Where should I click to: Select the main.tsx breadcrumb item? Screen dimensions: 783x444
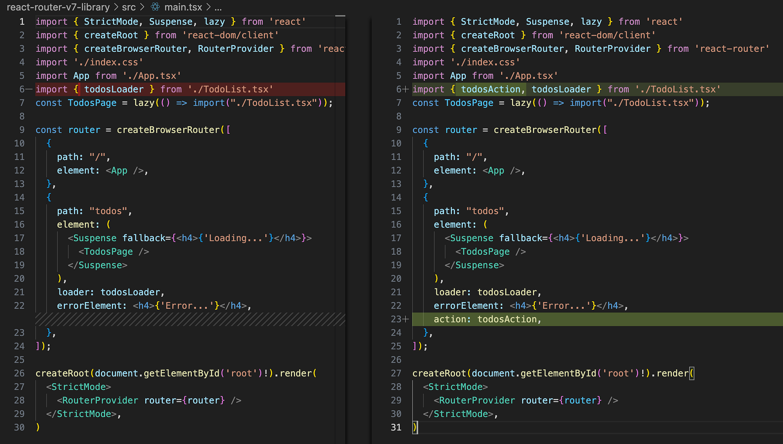(x=183, y=7)
